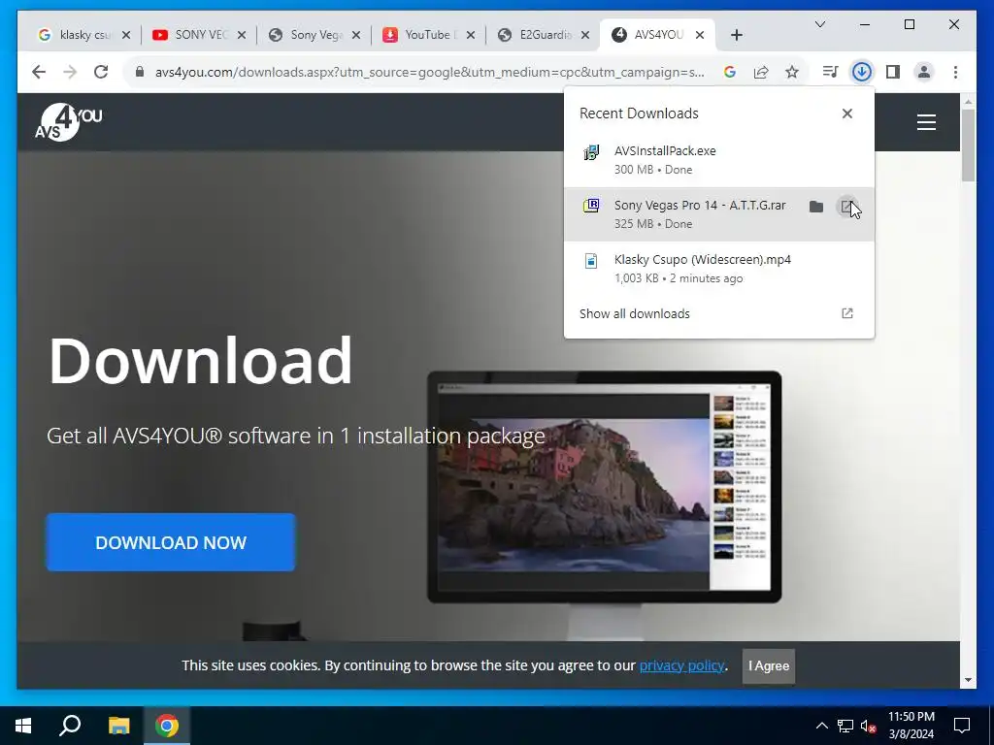The image size is (994, 745).
Task: Click the Chrome downloads toolbar icon
Action: click(x=861, y=72)
